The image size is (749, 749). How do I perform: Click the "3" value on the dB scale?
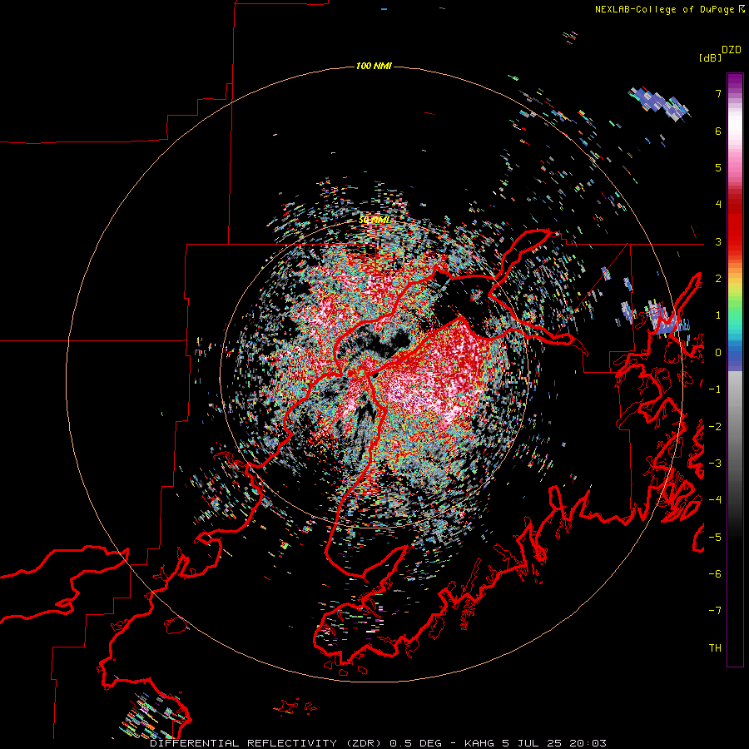pos(718,241)
